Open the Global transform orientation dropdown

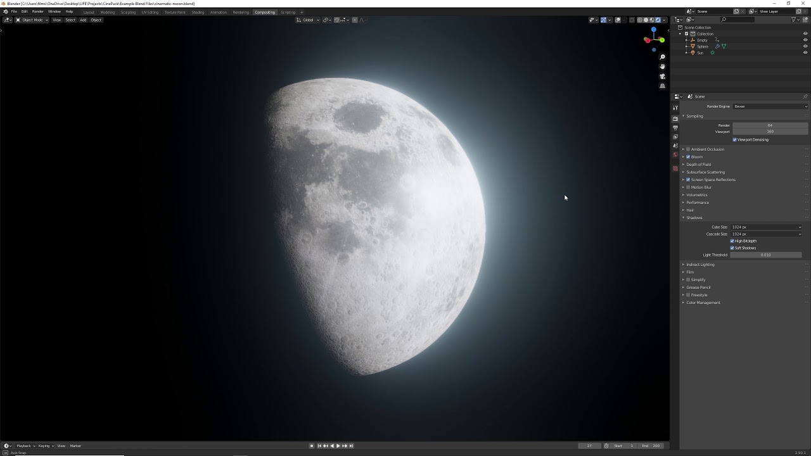(x=307, y=20)
